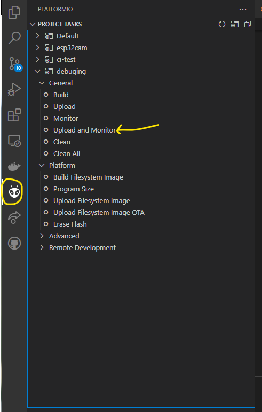This screenshot has width=262, height=412.
Task: Expand the Default environment
Action: click(37, 36)
